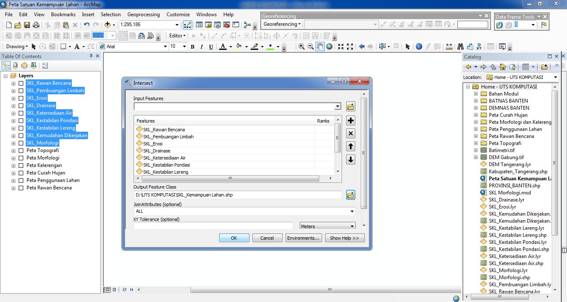
Task: Open the Insert menu
Action: point(88,14)
